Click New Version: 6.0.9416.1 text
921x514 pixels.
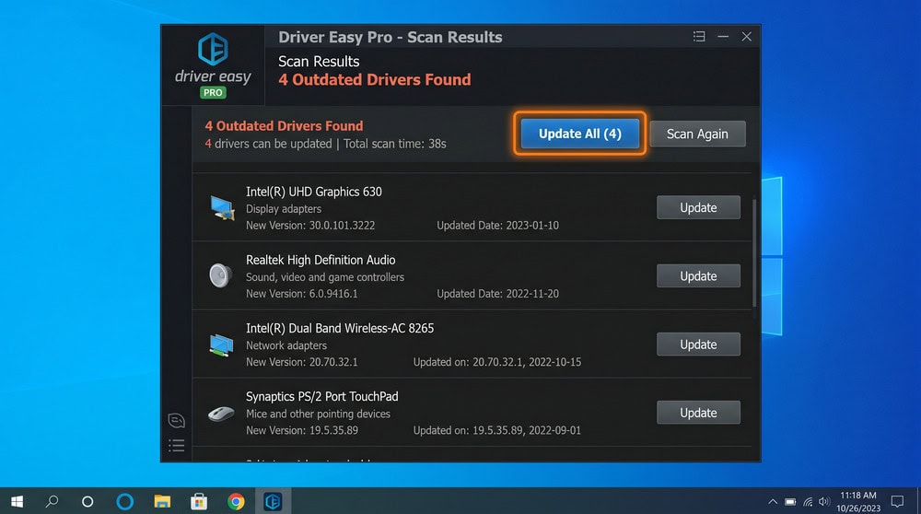(x=301, y=293)
